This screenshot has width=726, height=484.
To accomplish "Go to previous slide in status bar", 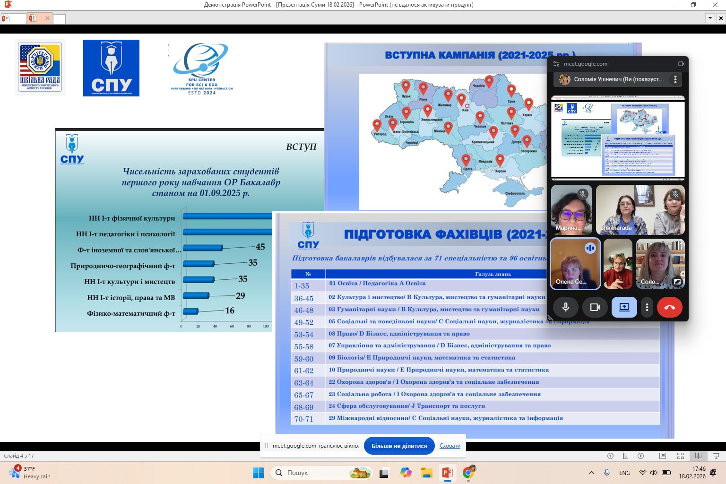I will 610,456.
